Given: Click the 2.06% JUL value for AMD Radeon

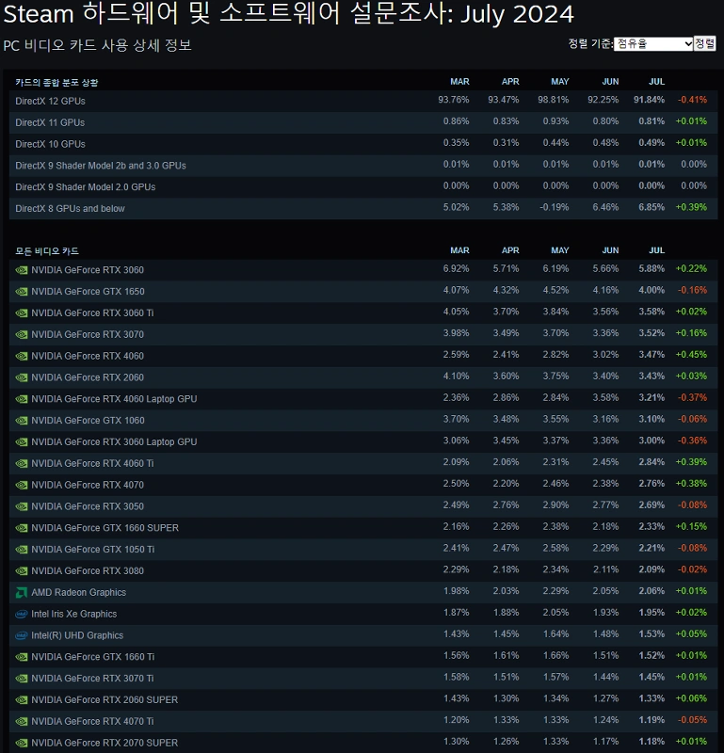Looking at the screenshot, I should (x=652, y=592).
